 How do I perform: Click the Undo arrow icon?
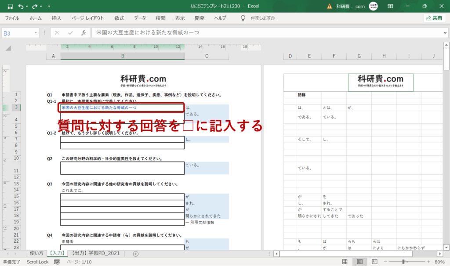click(x=21, y=6)
